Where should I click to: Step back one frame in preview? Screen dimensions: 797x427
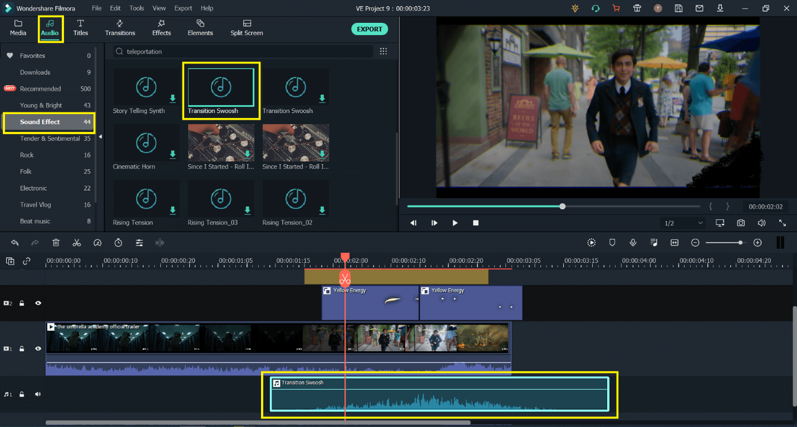point(414,223)
